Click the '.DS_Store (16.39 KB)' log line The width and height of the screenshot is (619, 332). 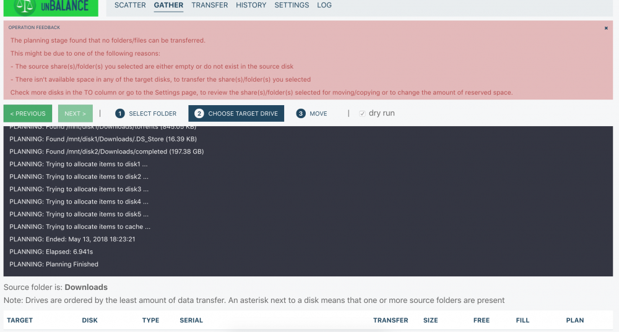point(103,138)
